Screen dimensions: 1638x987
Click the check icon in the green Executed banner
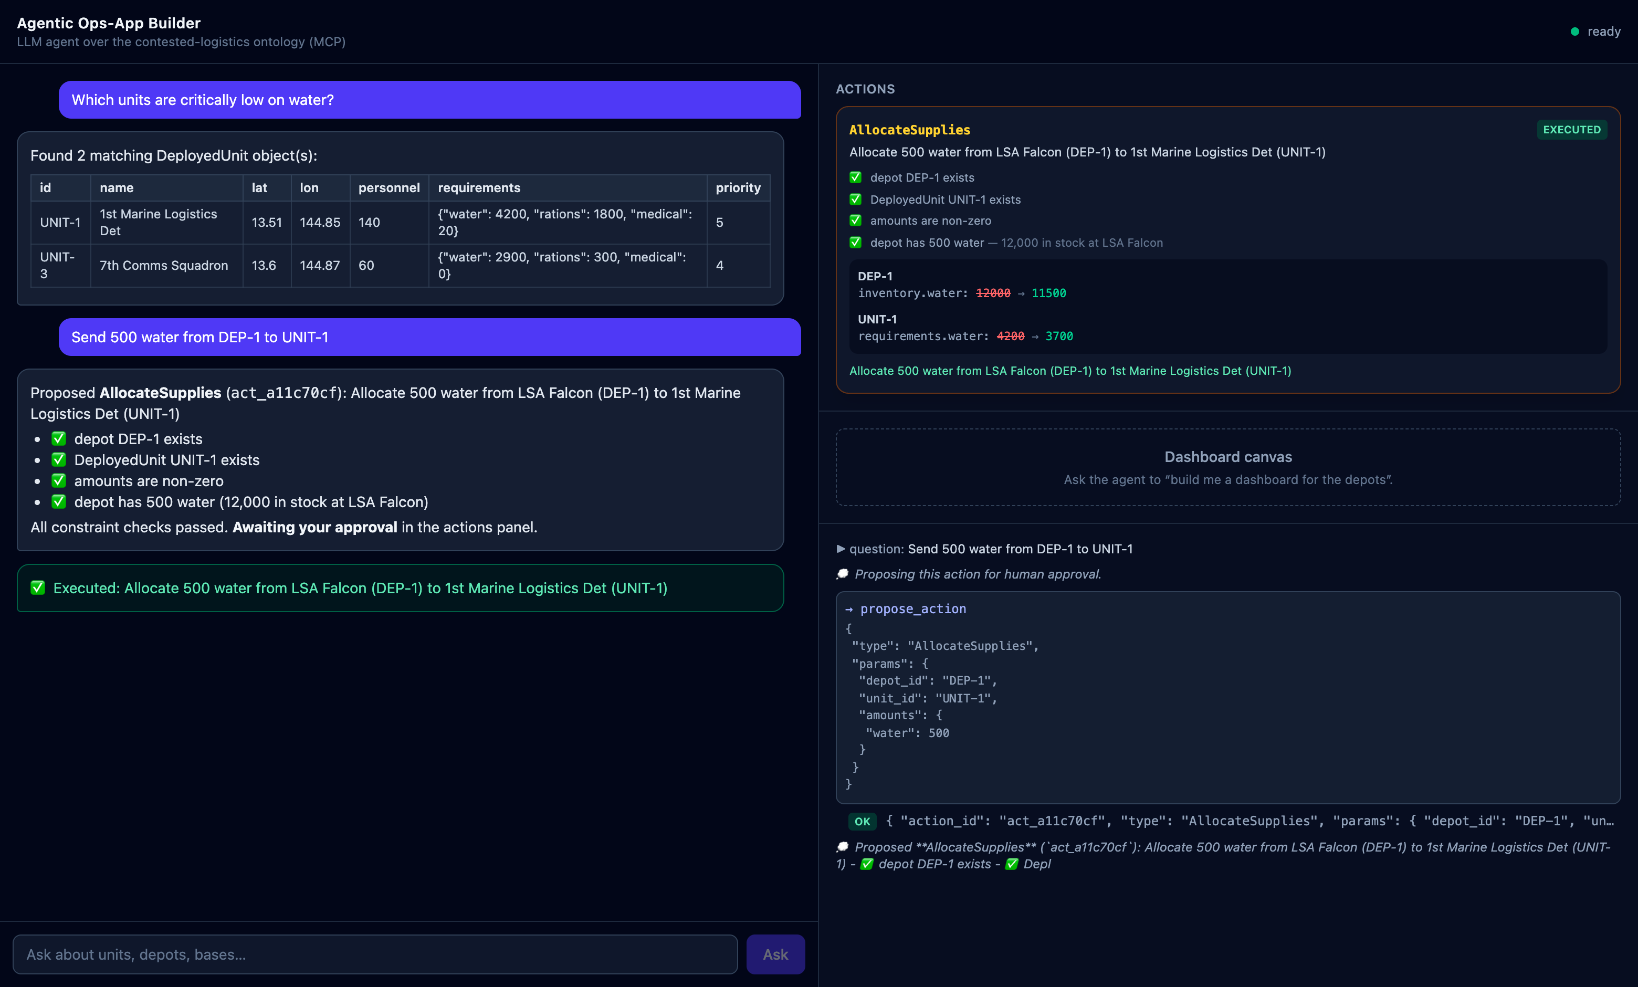[x=38, y=587]
